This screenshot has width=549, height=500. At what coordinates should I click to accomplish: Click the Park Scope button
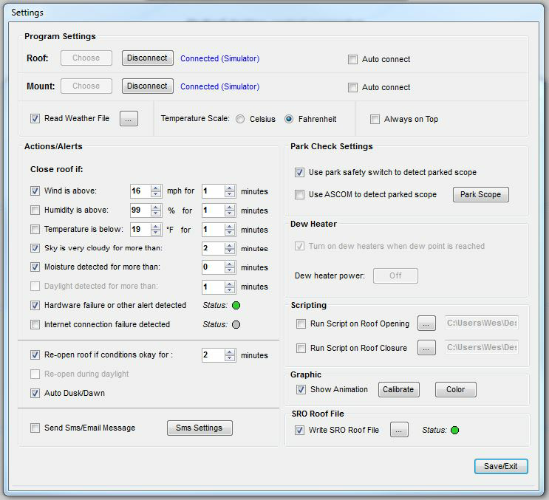pyautogui.click(x=480, y=195)
